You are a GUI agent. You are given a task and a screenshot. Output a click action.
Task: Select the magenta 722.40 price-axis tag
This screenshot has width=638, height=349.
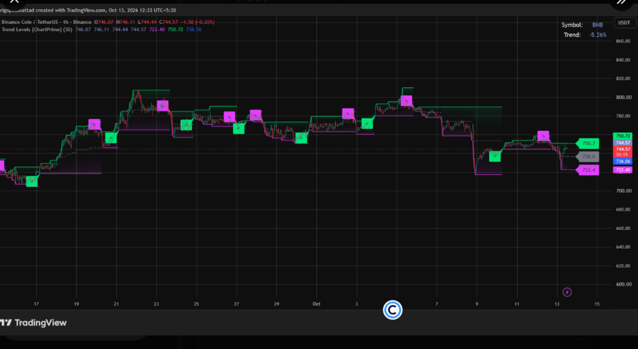click(x=622, y=170)
